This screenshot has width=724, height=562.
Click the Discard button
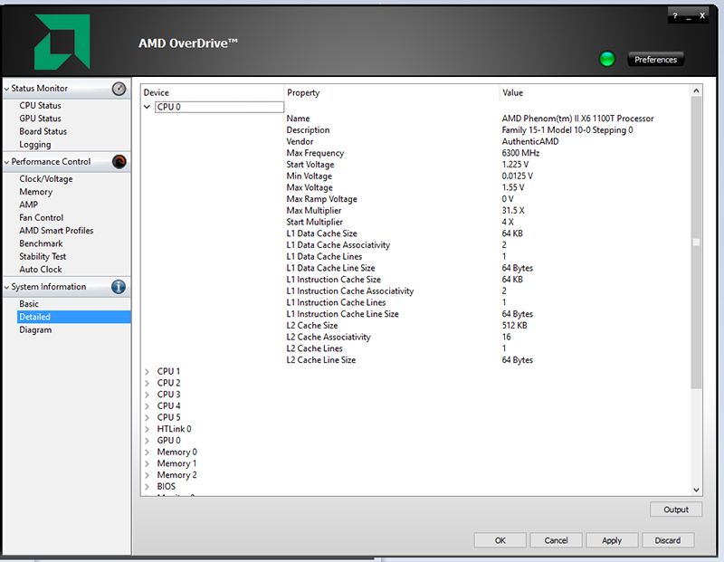(668, 540)
